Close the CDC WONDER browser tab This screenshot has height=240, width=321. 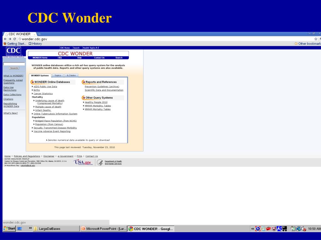pyautogui.click(x=34, y=34)
